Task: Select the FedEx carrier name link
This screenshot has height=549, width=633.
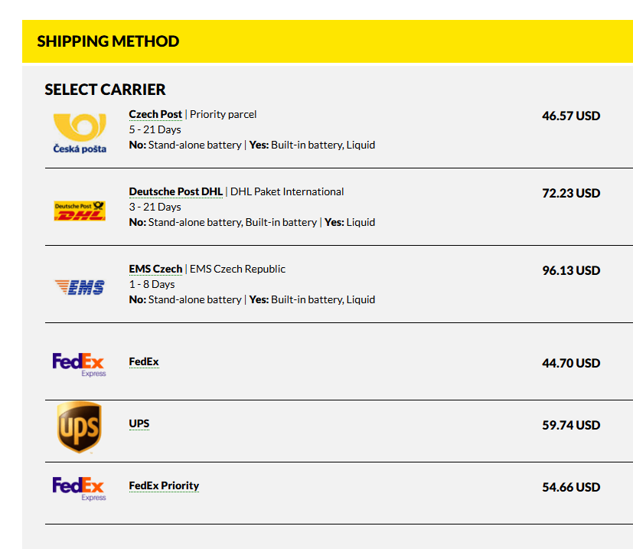Action: coord(144,361)
